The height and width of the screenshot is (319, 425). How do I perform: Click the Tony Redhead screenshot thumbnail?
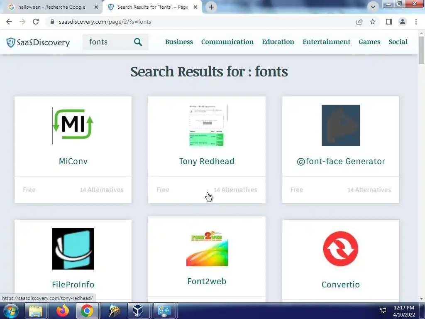(x=207, y=125)
